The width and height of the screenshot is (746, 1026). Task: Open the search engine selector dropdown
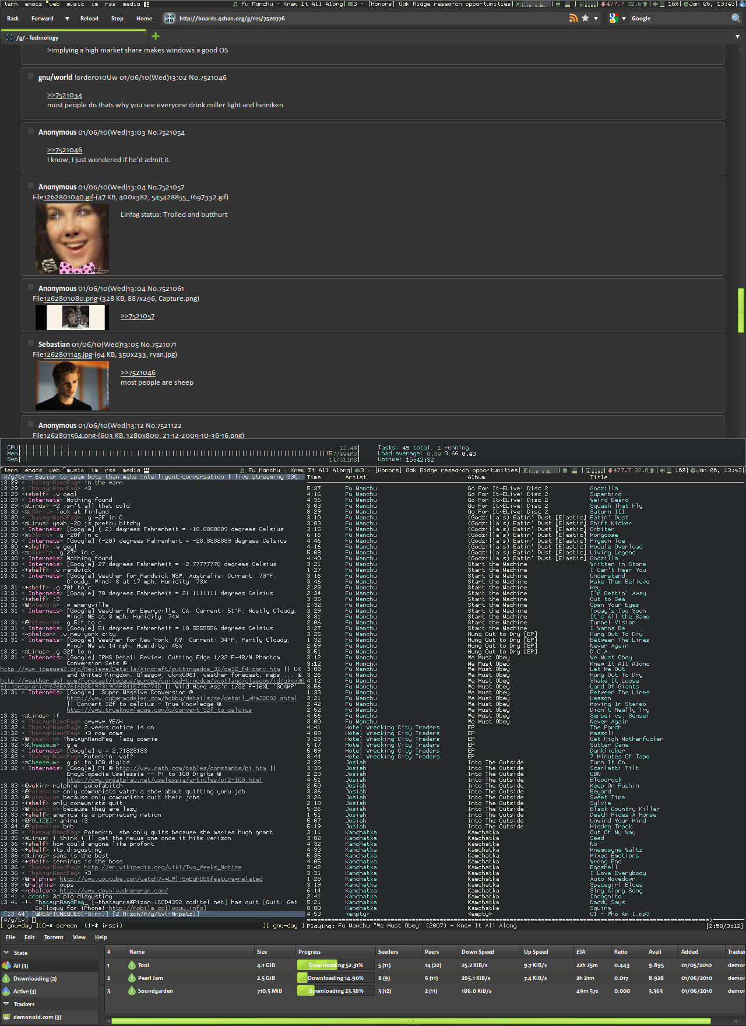pos(624,19)
